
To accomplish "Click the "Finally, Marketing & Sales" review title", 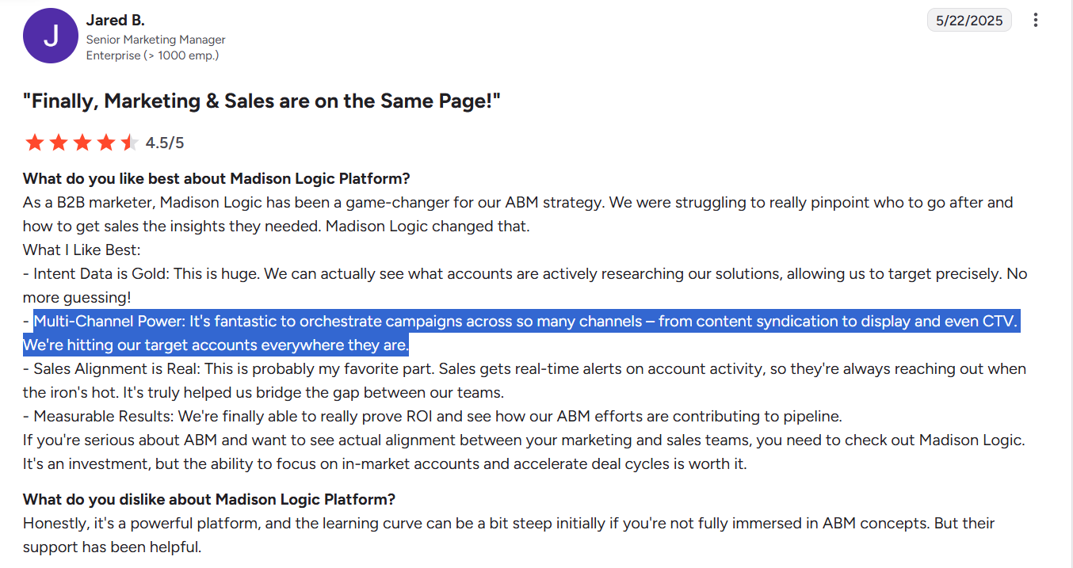I will pos(262,101).
